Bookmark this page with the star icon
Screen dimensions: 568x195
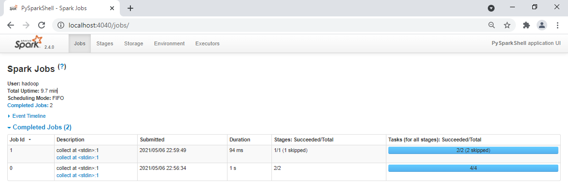pos(507,25)
